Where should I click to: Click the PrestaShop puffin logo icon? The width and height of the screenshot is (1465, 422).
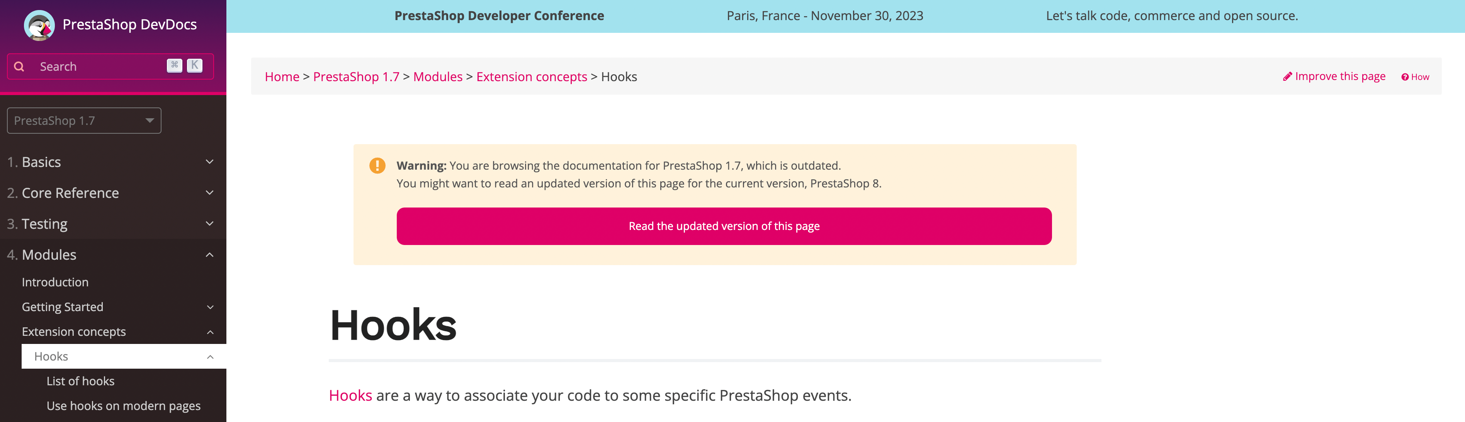coord(39,25)
